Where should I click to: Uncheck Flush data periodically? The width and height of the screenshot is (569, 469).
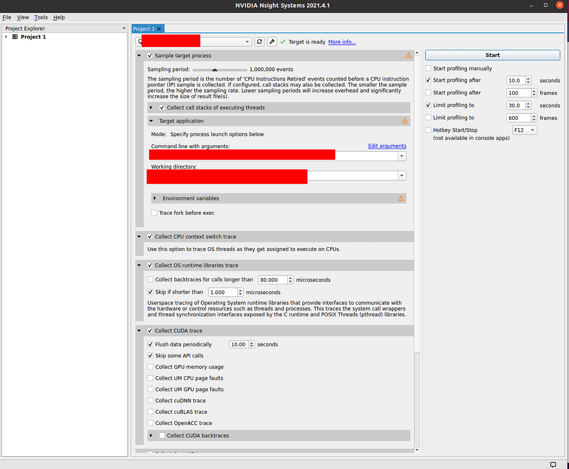(x=150, y=344)
